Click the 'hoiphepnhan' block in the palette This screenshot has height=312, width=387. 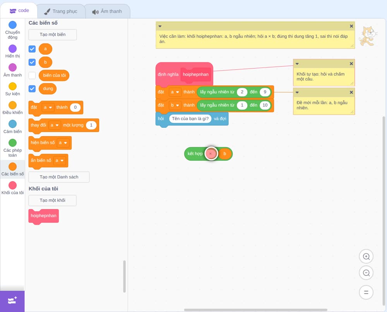click(x=44, y=216)
